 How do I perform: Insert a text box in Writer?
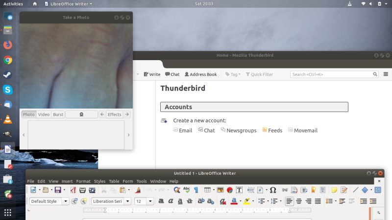tap(239, 190)
